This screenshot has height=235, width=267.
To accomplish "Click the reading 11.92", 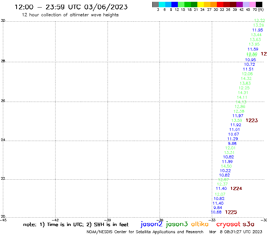I will (x=236, y=125).
